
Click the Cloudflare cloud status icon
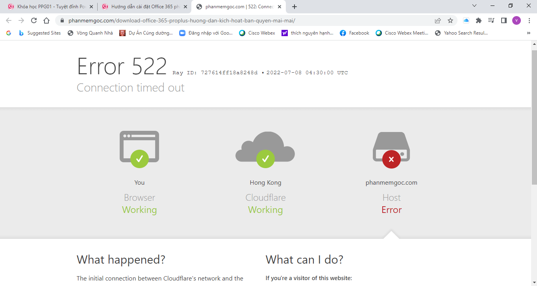pyautogui.click(x=265, y=149)
